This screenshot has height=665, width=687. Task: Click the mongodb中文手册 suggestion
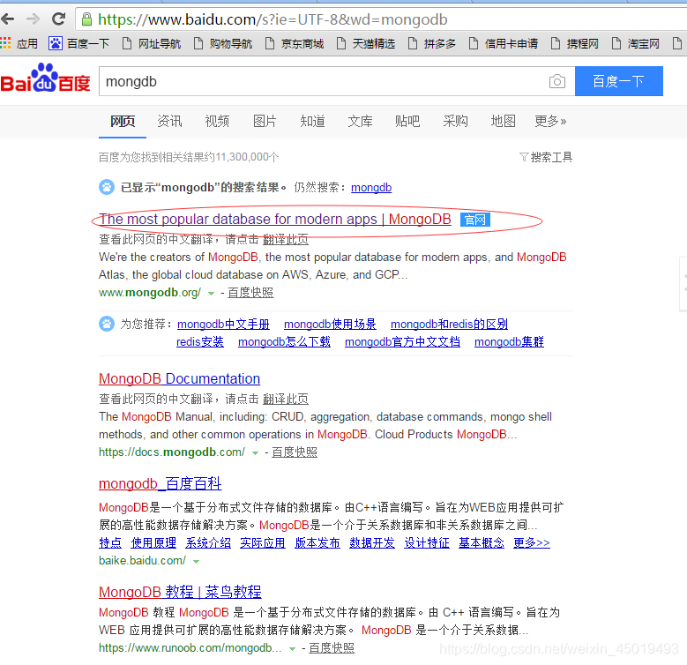pos(223,325)
